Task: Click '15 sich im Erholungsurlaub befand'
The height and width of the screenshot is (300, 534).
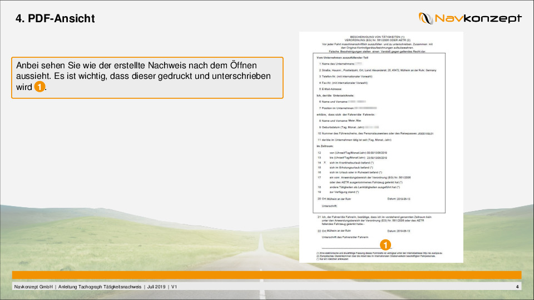Action: pos(345,168)
